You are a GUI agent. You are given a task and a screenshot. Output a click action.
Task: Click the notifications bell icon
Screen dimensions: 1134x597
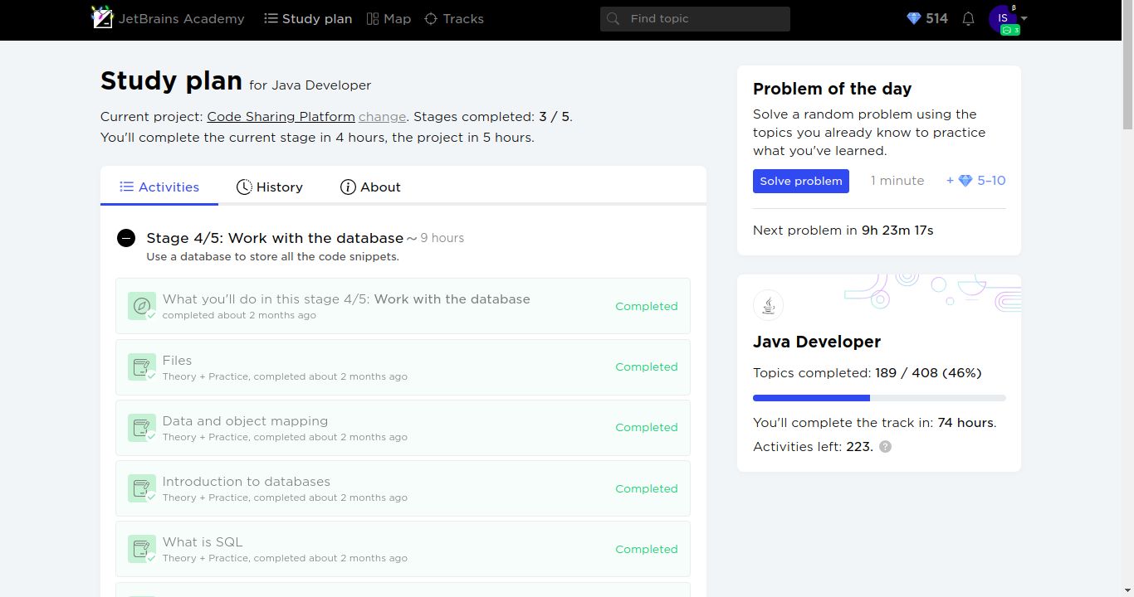pyautogui.click(x=968, y=18)
